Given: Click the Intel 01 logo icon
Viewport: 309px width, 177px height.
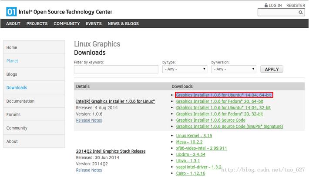Looking at the screenshot, I should coord(11,12).
